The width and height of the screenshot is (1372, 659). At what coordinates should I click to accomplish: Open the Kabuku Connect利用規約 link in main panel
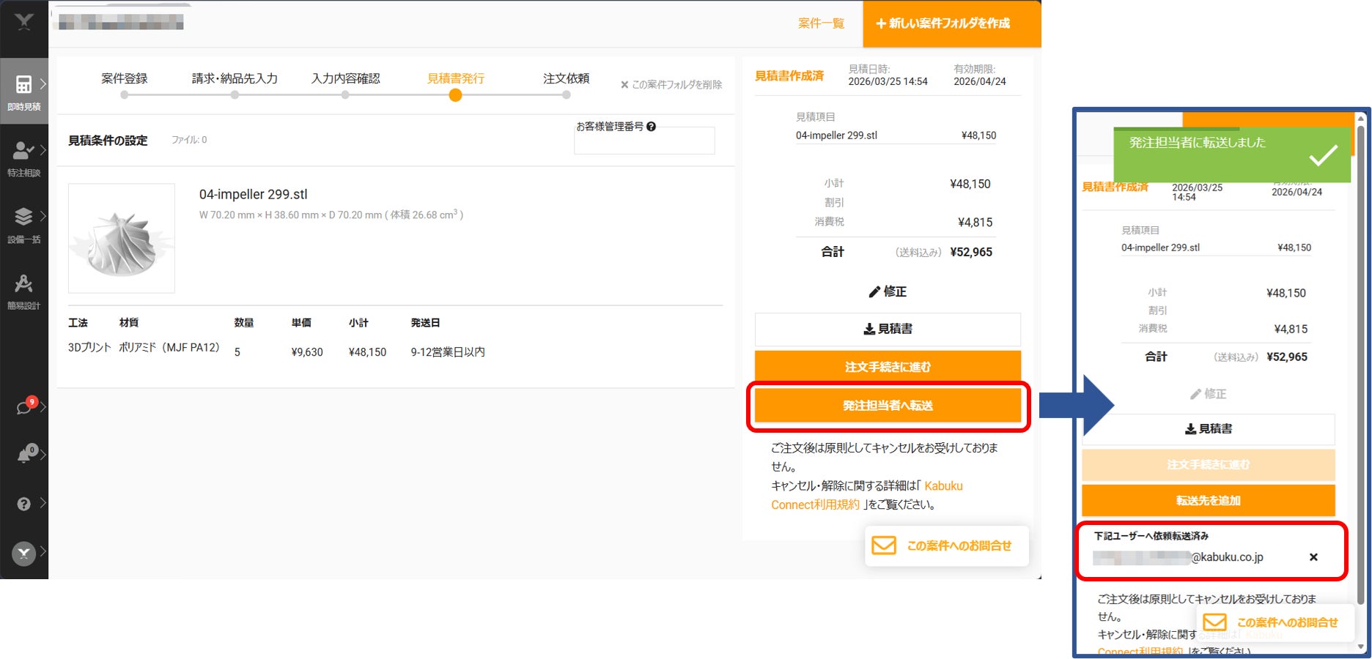pyautogui.click(x=868, y=495)
